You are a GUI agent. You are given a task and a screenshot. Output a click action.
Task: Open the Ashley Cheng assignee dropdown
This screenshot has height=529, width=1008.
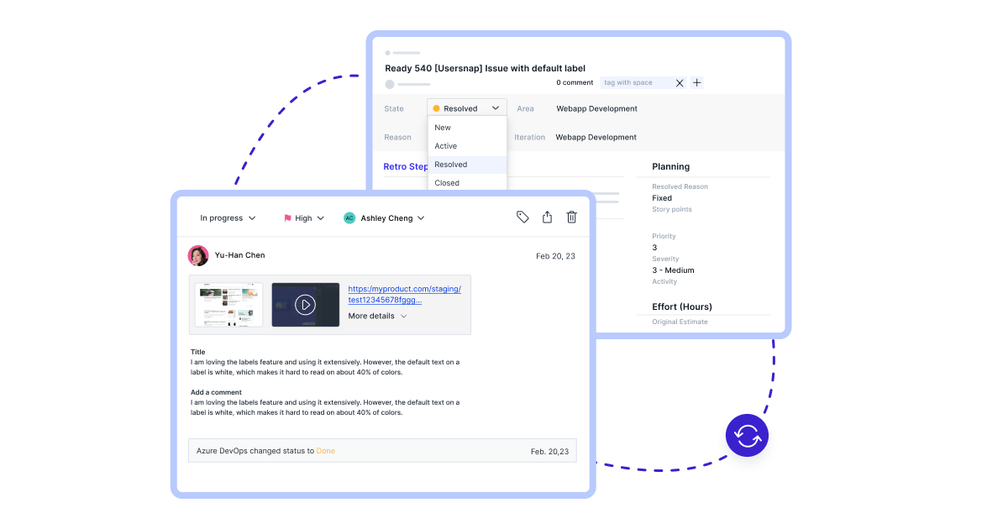tap(384, 218)
